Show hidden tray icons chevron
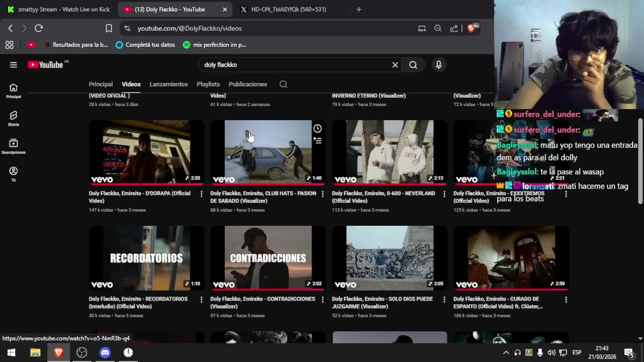644x362 pixels. [506, 352]
